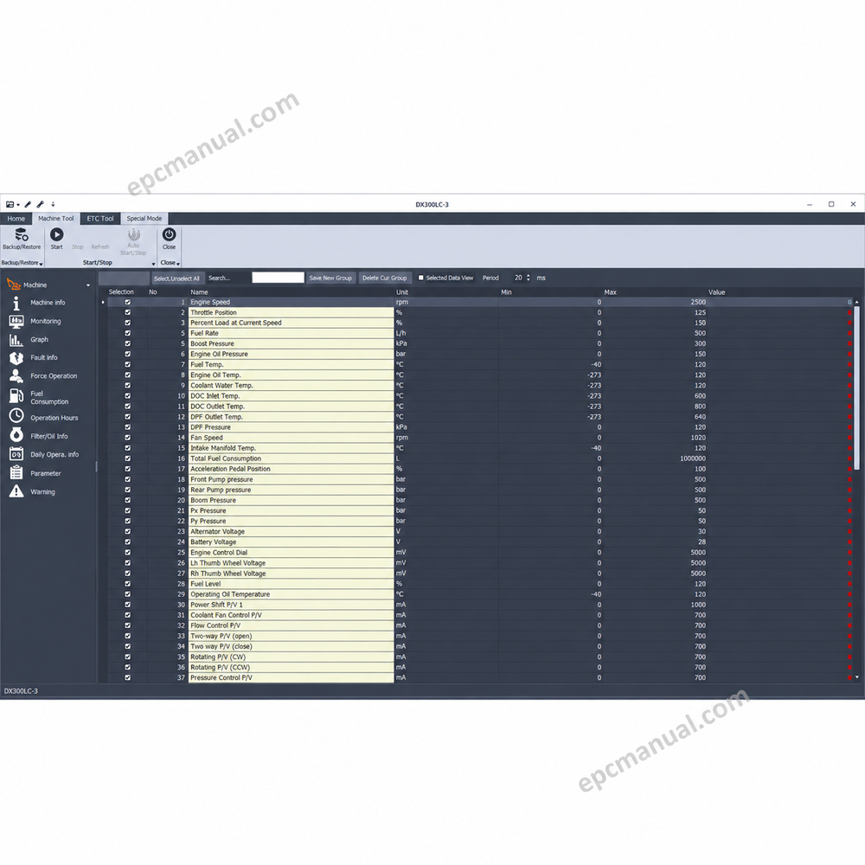This screenshot has width=865, height=865.
Task: Select the Engine Oil Pressure row name
Action: click(291, 354)
